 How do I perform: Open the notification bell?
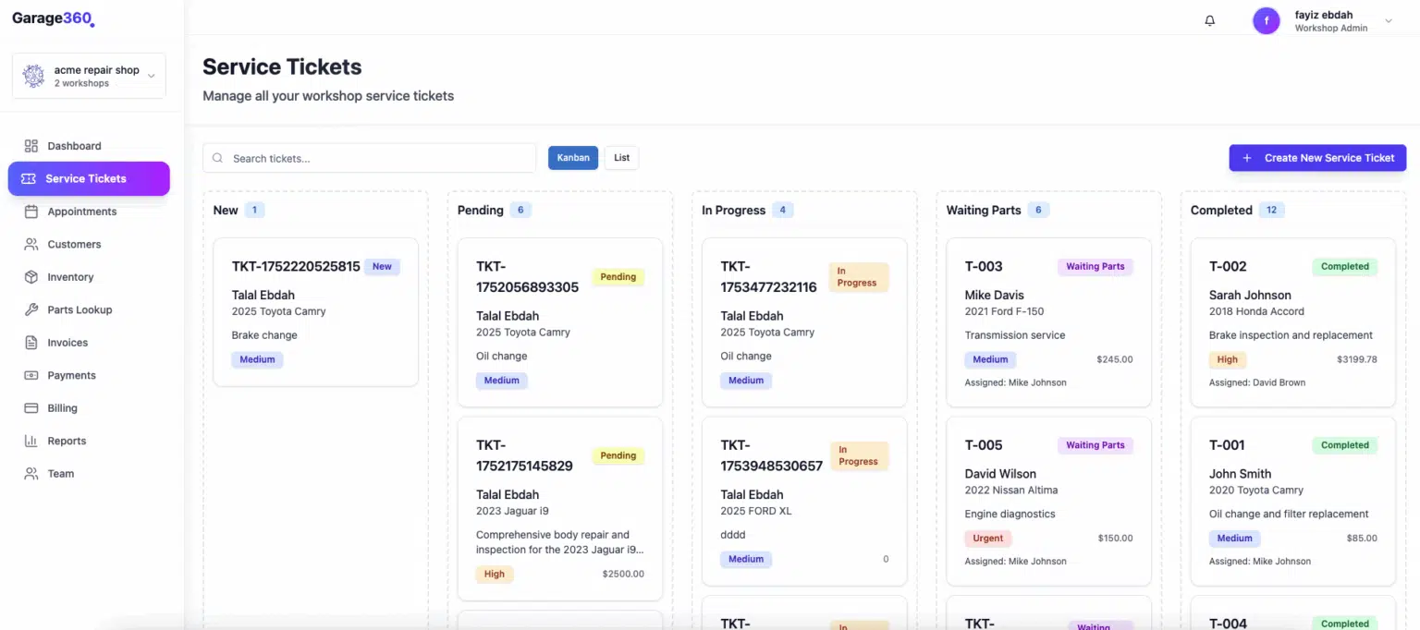pos(1209,19)
